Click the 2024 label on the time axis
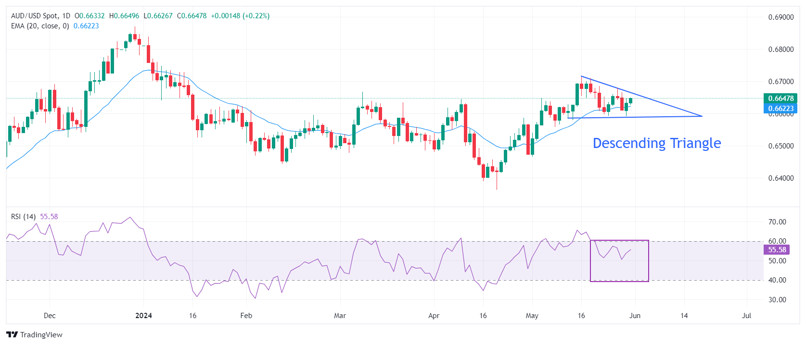This screenshot has height=345, width=806. pyautogui.click(x=143, y=316)
